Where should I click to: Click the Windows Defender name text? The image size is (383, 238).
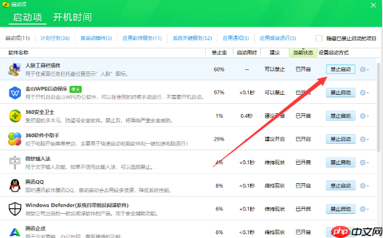point(77,206)
